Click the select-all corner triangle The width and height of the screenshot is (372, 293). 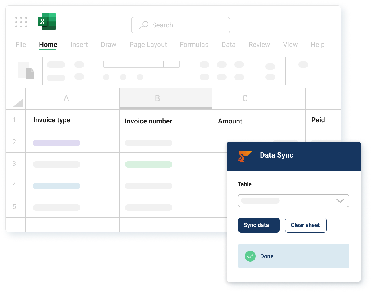[x=18, y=103]
